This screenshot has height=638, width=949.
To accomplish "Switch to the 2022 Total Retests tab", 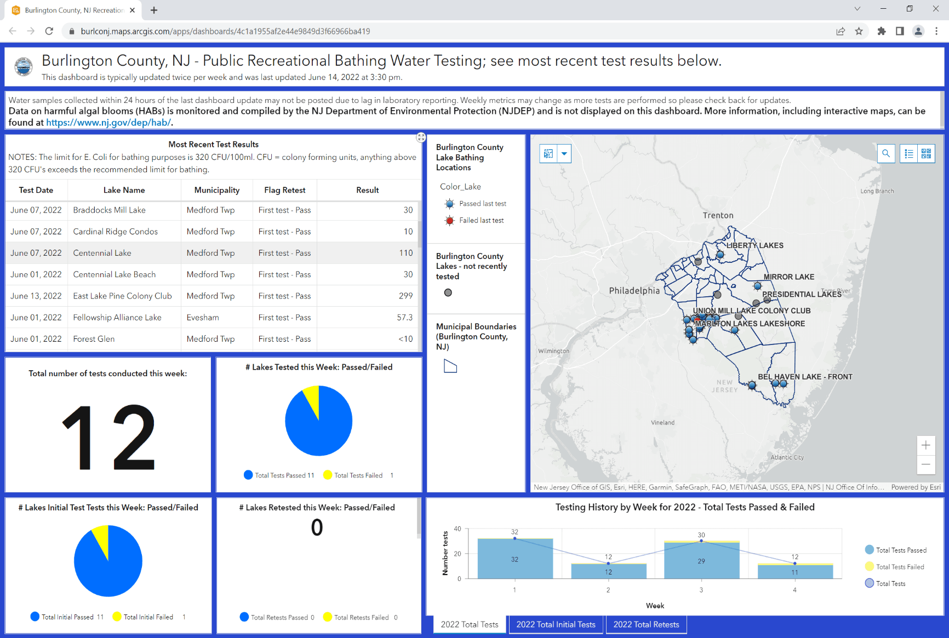I will [646, 624].
